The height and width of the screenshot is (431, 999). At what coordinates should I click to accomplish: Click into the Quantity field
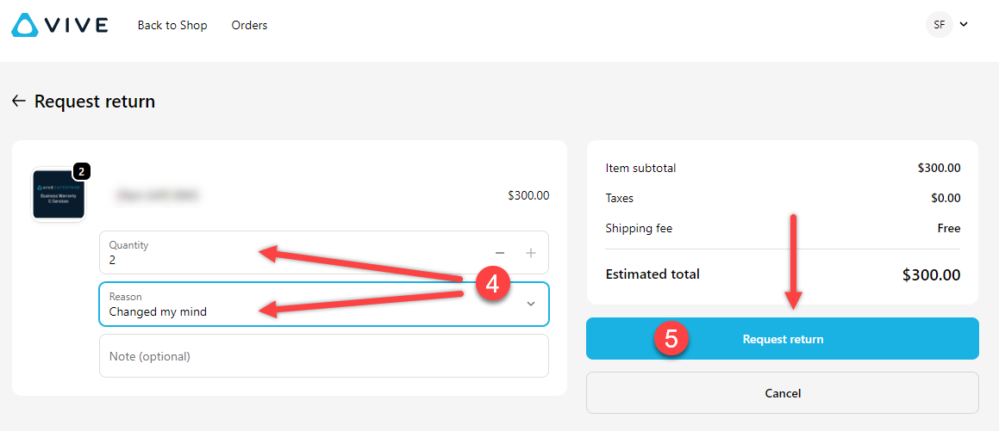pos(323,252)
